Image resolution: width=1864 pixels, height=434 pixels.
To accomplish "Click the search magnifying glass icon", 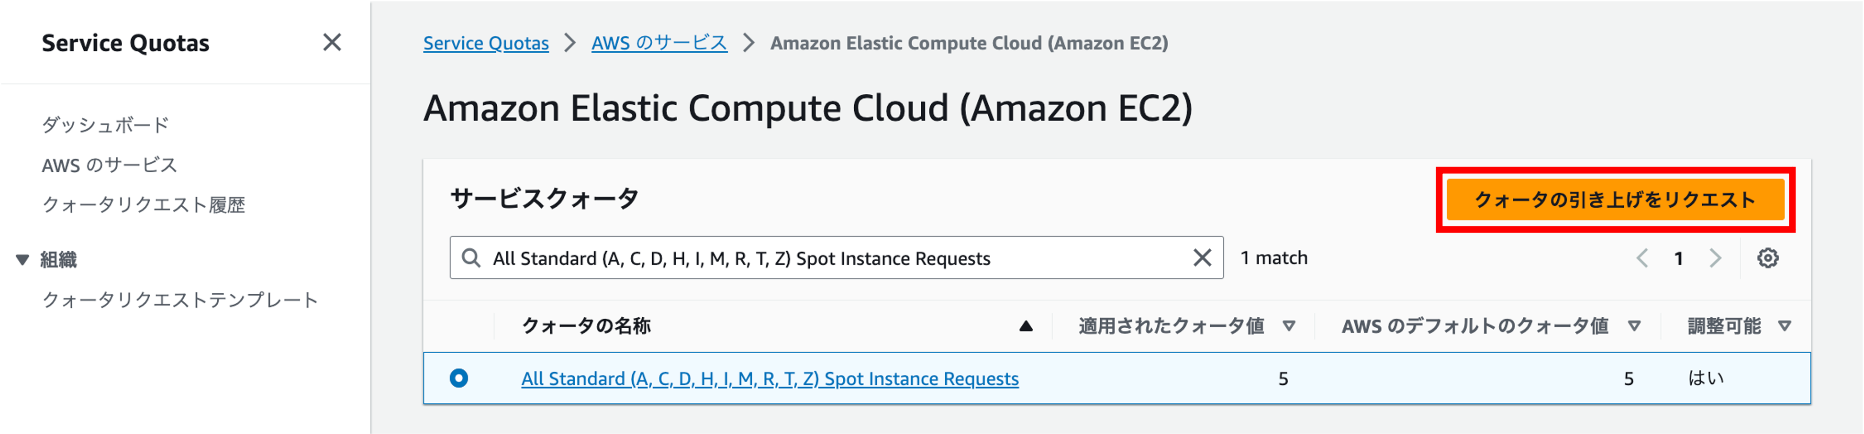I will coord(471,257).
